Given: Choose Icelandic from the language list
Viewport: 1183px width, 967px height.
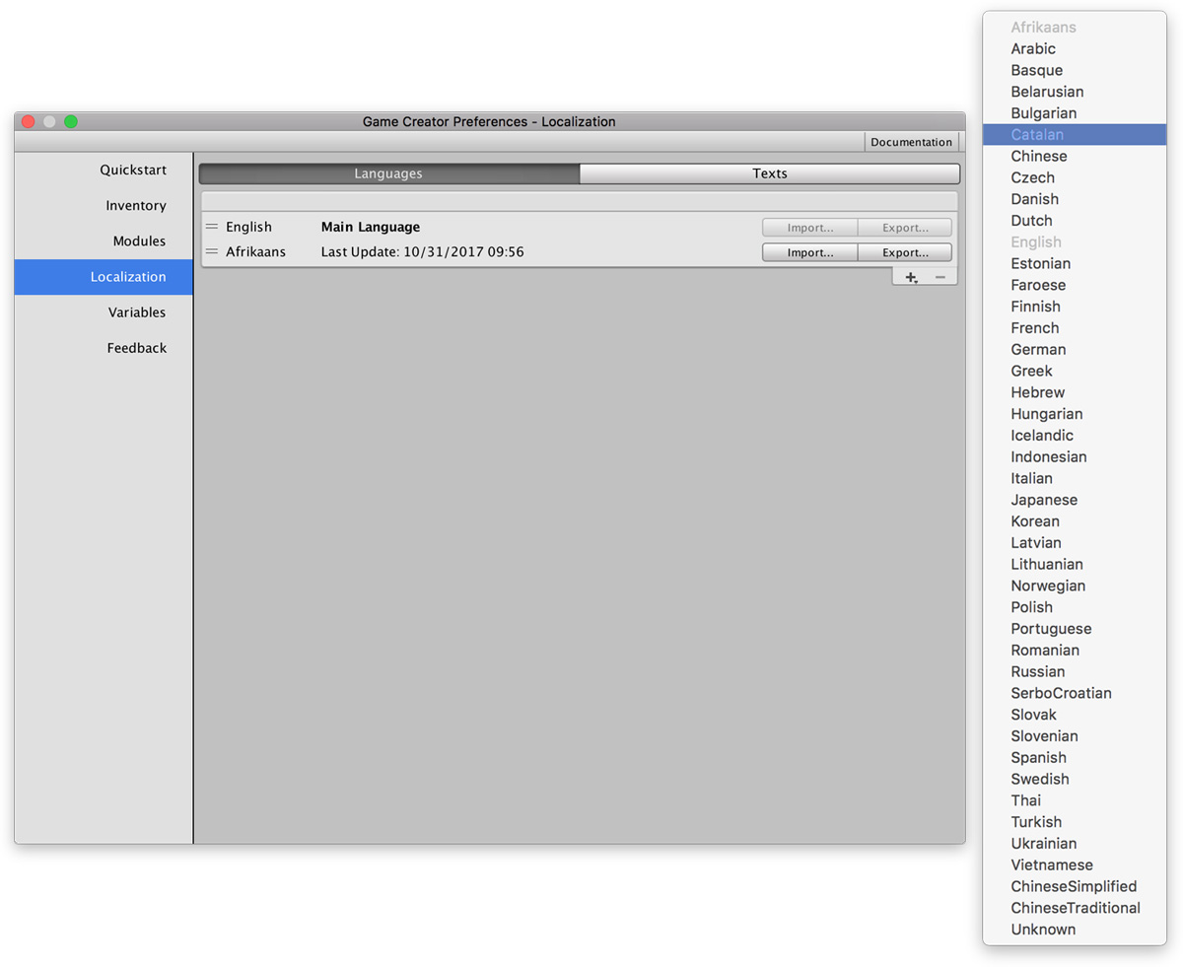Looking at the screenshot, I should [1075, 436].
